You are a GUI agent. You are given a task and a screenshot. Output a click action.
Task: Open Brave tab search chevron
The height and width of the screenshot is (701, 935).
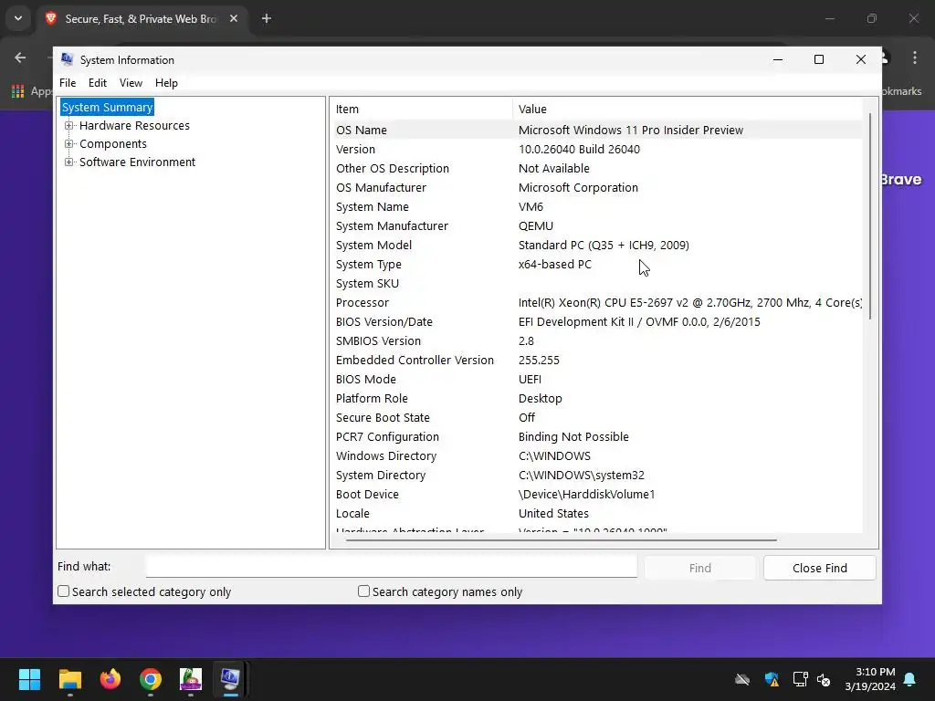pos(18,18)
